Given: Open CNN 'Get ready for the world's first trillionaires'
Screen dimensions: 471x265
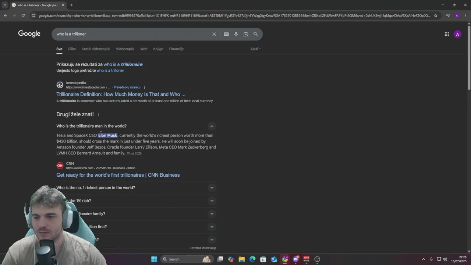Looking at the screenshot, I should click(x=118, y=175).
